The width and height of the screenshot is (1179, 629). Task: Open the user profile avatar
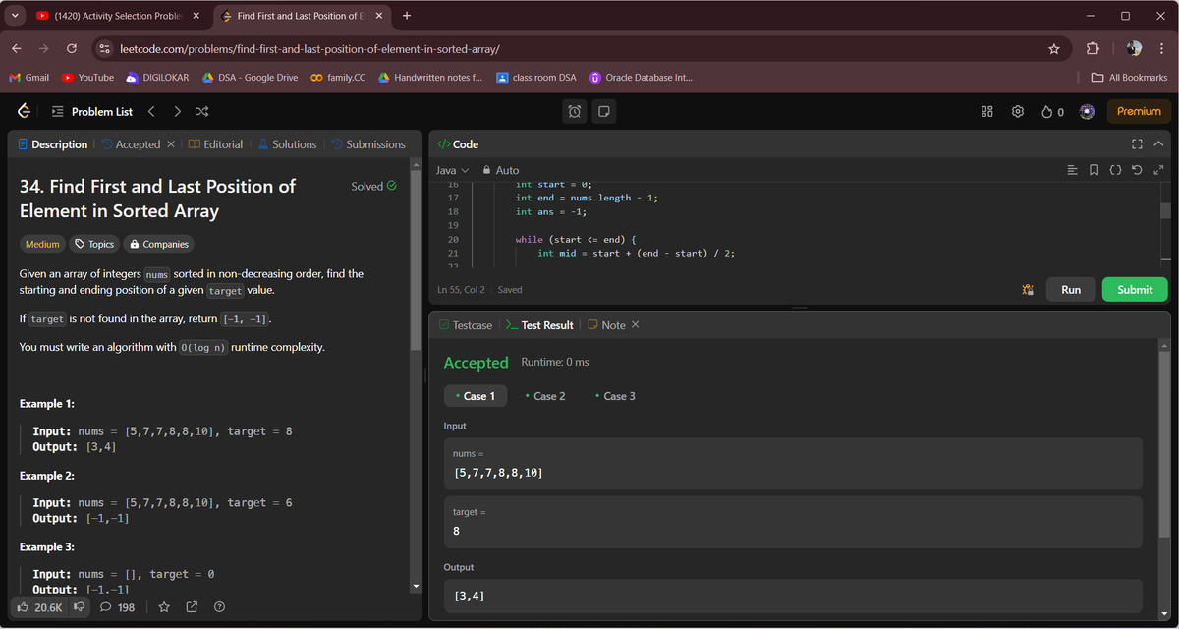(x=1087, y=111)
